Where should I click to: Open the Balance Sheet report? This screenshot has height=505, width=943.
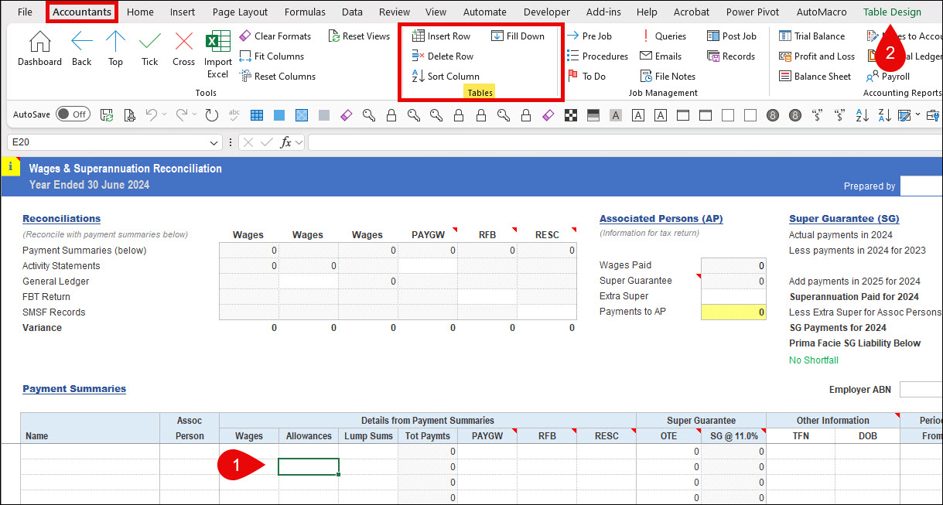[815, 77]
